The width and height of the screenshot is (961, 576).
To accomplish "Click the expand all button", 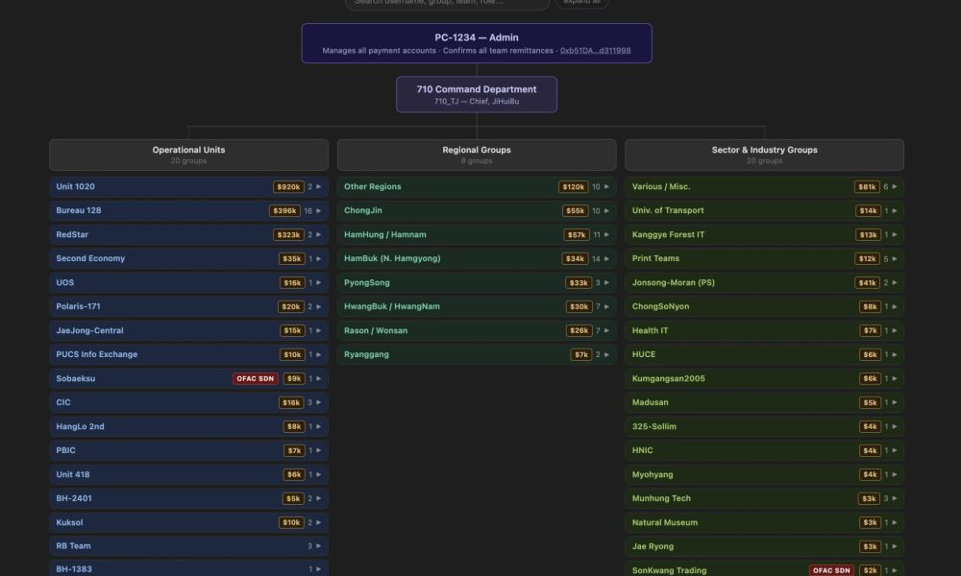I will (582, 3).
